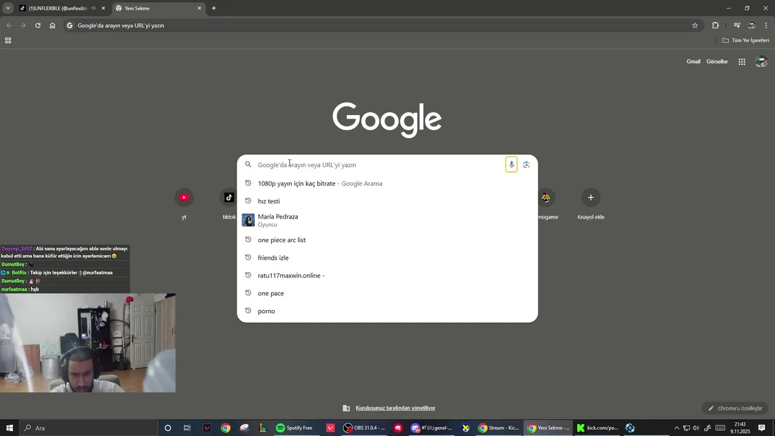775x436 pixels.
Task: Open the Görseller link
Action: [717, 62]
